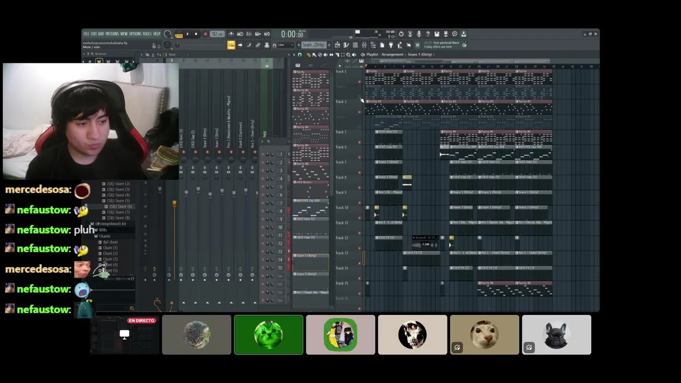Toggle wait for input before recording
This screenshot has width=681, height=383.
[240, 34]
